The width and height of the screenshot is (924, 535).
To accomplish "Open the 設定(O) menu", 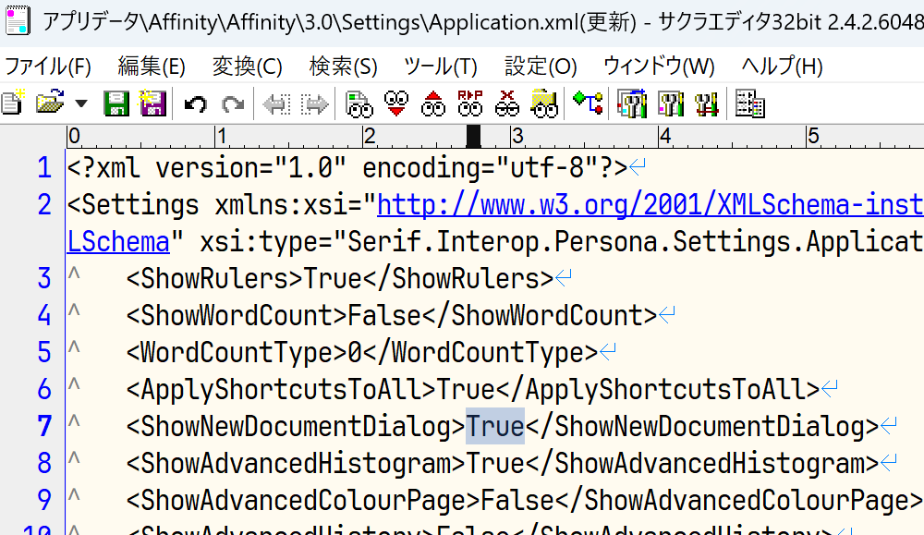I will pyautogui.click(x=541, y=66).
